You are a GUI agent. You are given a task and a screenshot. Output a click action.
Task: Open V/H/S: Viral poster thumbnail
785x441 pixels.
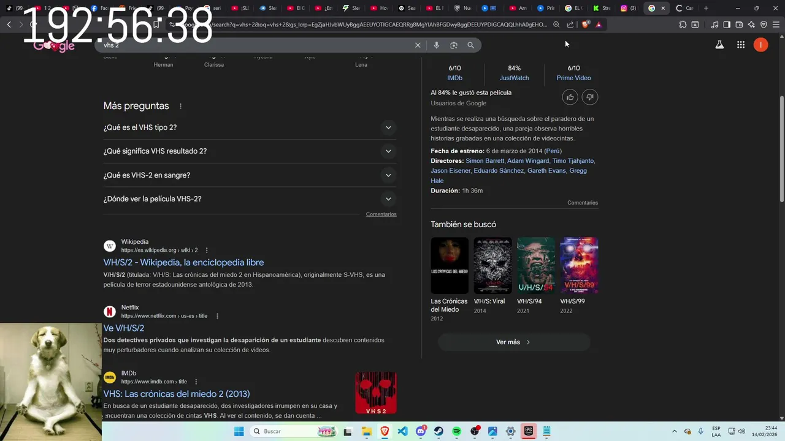[492, 265]
